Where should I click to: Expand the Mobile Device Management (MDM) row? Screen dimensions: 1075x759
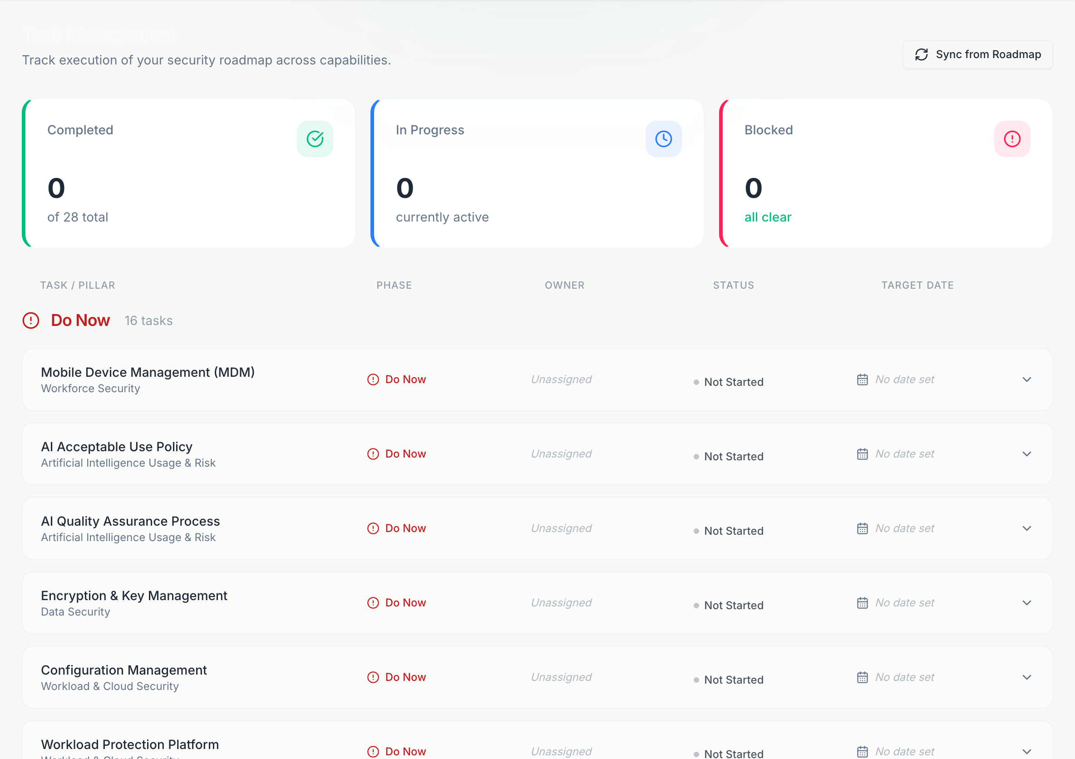(1026, 380)
